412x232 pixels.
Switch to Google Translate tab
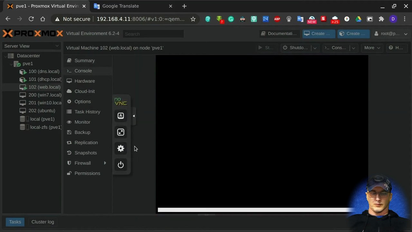133,6
